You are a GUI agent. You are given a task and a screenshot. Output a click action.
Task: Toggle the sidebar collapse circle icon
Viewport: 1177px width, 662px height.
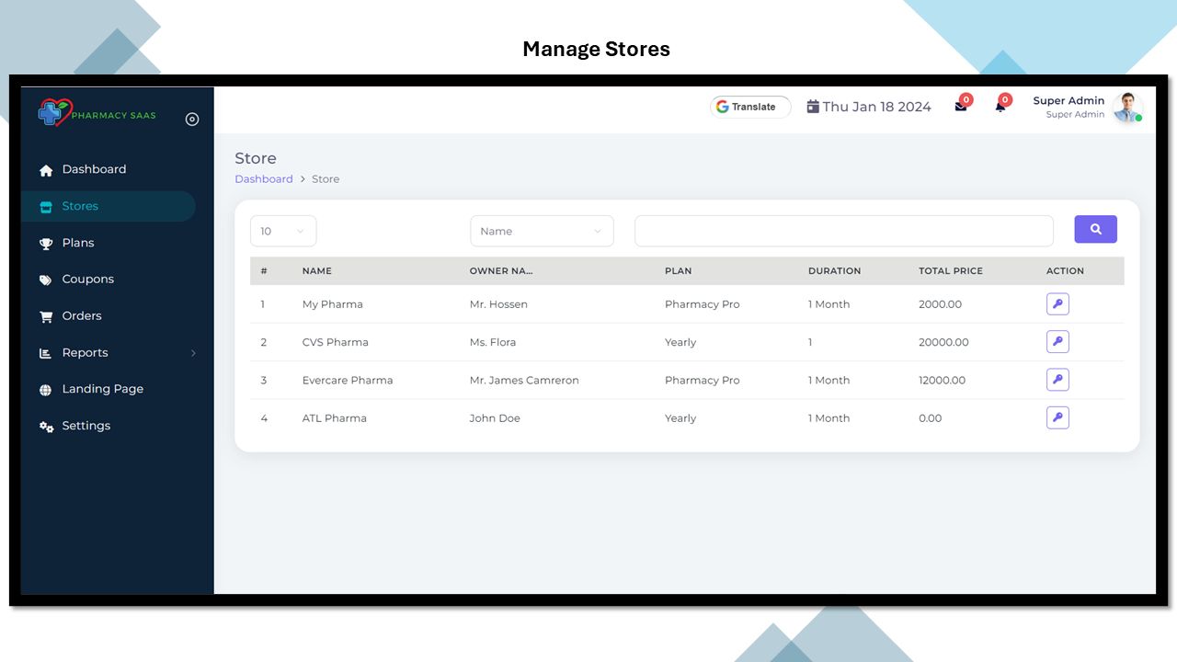click(191, 120)
